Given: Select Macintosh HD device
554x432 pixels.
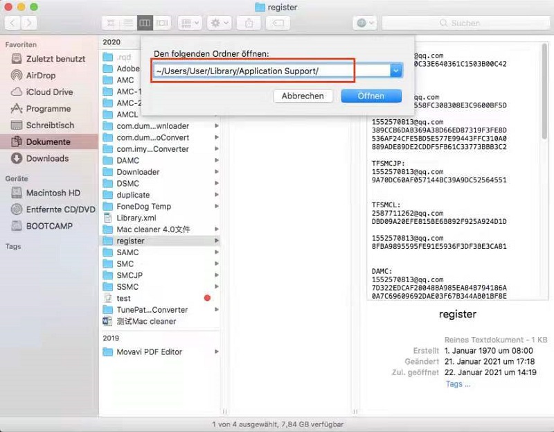Looking at the screenshot, I should (x=46, y=193).
